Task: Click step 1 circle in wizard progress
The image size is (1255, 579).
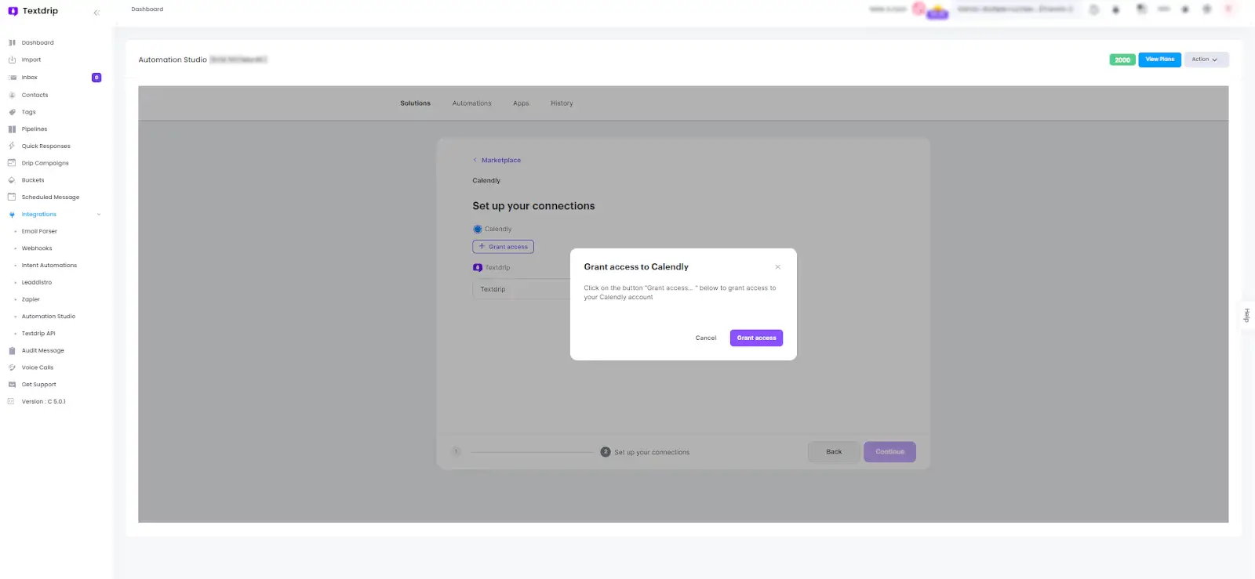Action: point(457,452)
